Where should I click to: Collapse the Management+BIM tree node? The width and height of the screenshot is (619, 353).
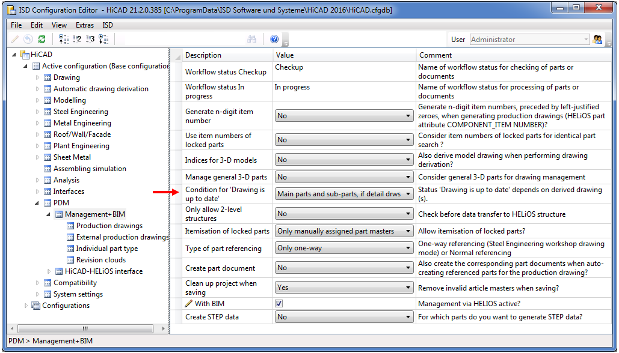49,215
